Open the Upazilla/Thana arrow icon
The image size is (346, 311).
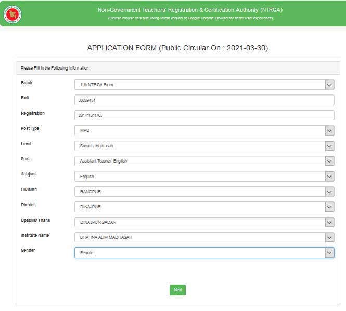click(x=329, y=222)
